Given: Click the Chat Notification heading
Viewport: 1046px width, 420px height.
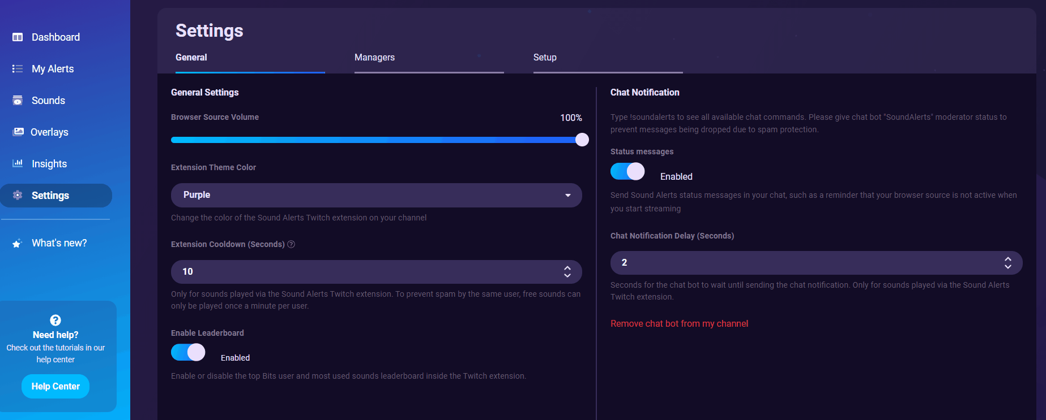Looking at the screenshot, I should tap(644, 92).
